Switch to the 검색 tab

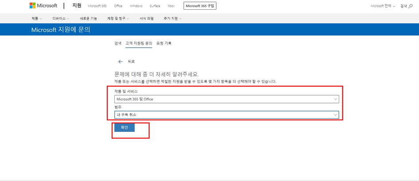[x=117, y=43]
